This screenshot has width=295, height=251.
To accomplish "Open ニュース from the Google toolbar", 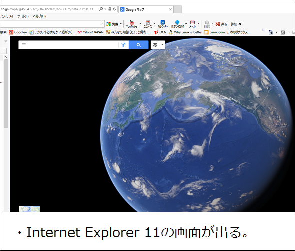I will point(148,24).
